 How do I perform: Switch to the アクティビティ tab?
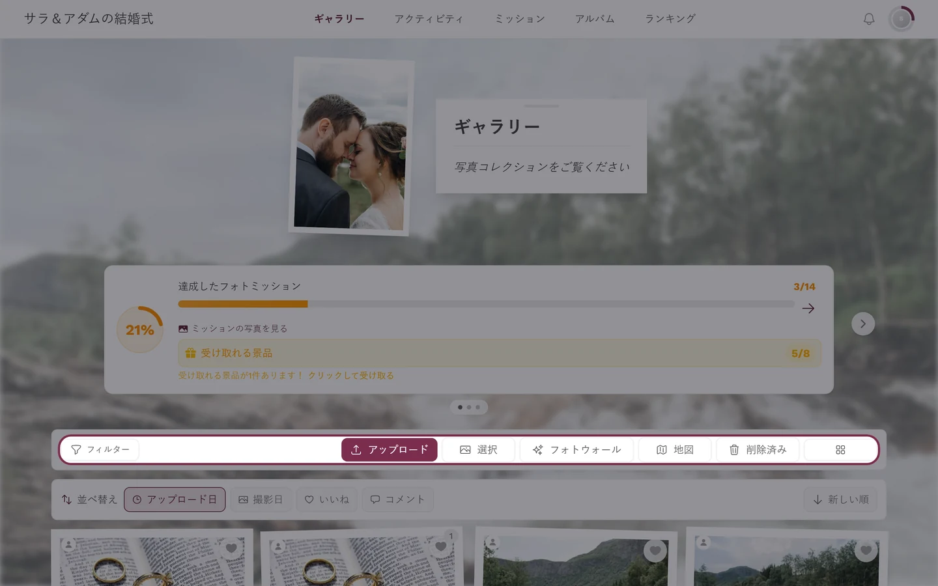click(x=429, y=19)
